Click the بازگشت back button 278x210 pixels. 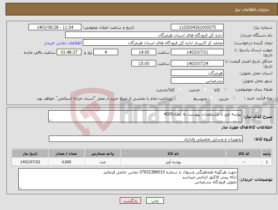pyautogui.click(x=130, y=201)
